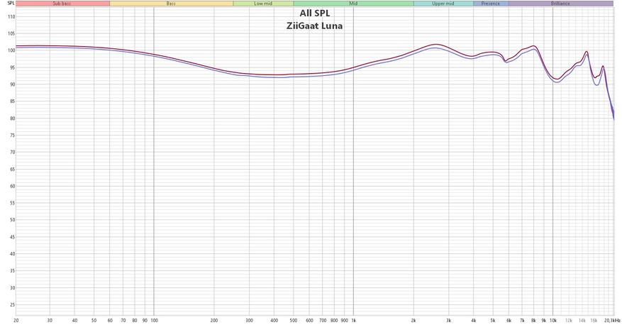The height and width of the screenshot is (325, 622).
Task: Click the 2k frequency tick label
Action: click(413, 320)
